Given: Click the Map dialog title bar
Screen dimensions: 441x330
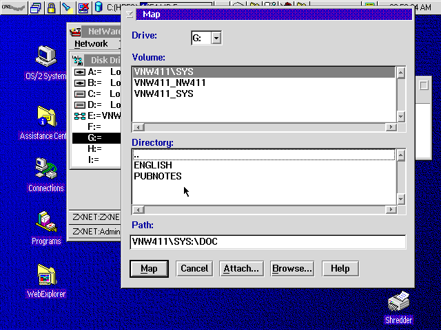Looking at the screenshot, I should coord(274,14).
